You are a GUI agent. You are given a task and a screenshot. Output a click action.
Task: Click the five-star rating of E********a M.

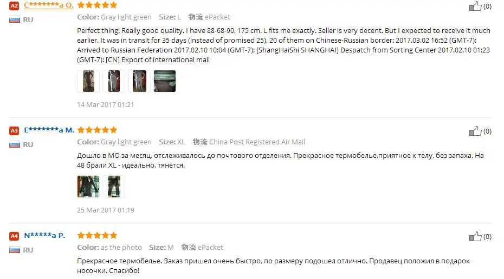(97, 130)
